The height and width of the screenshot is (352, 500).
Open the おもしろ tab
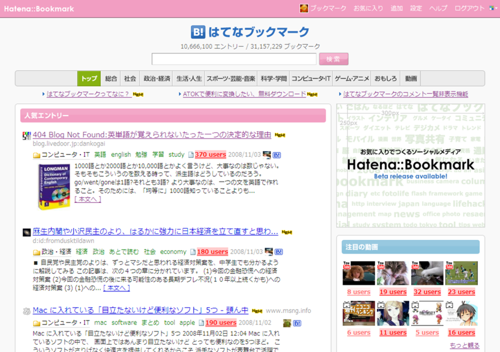click(385, 79)
